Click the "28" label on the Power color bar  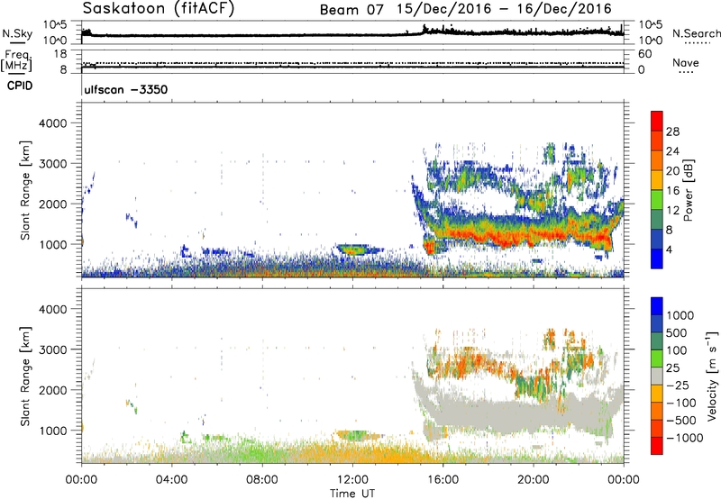click(x=672, y=132)
